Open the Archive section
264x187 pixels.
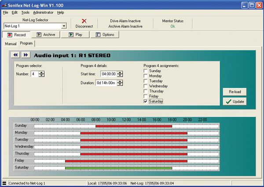[x=46, y=35]
